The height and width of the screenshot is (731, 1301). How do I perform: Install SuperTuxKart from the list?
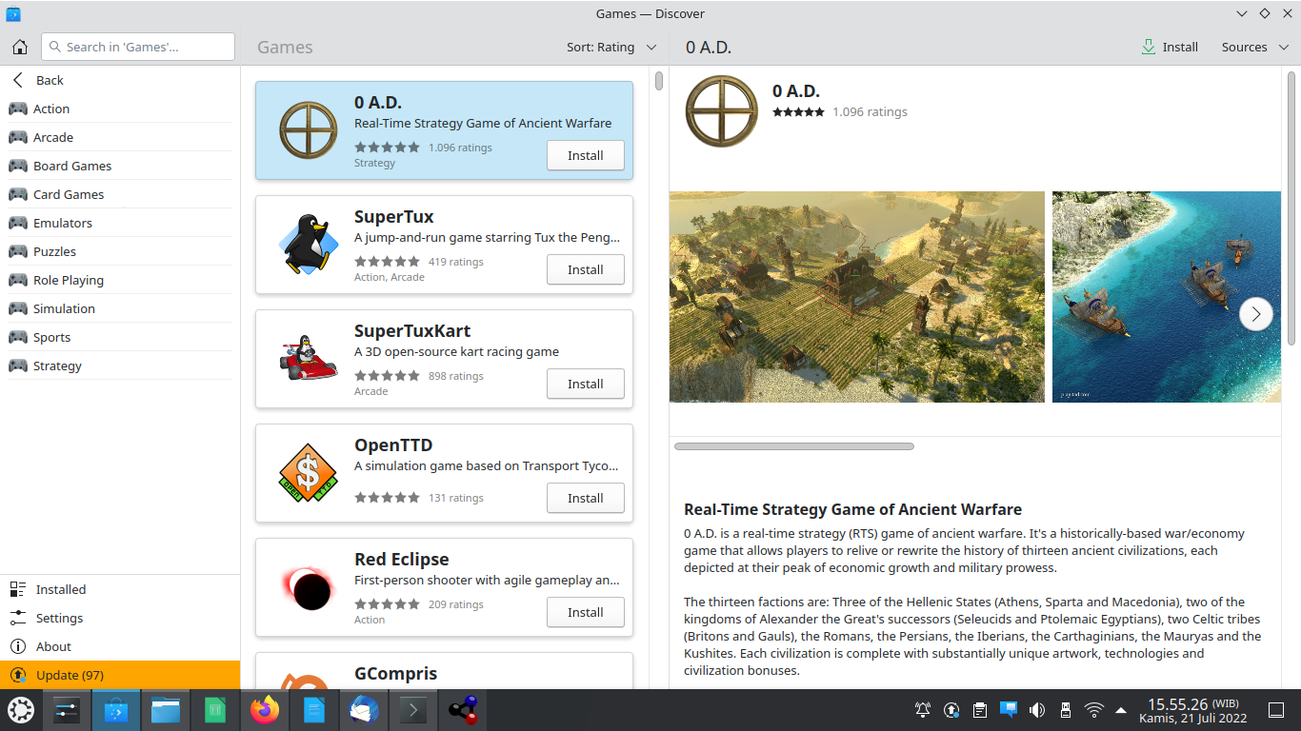[x=586, y=384]
